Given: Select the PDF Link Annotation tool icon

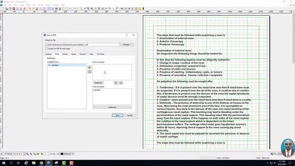Looking at the screenshot, I should coord(143,9).
